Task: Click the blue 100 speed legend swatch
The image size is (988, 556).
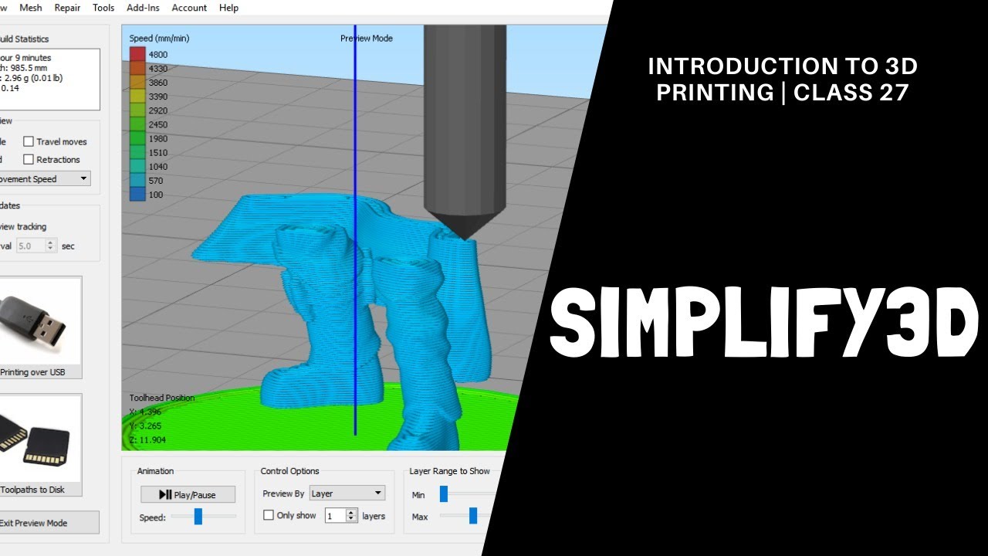Action: pyautogui.click(x=137, y=195)
